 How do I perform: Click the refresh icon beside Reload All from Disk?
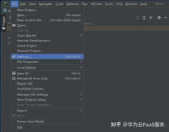pos(14,78)
